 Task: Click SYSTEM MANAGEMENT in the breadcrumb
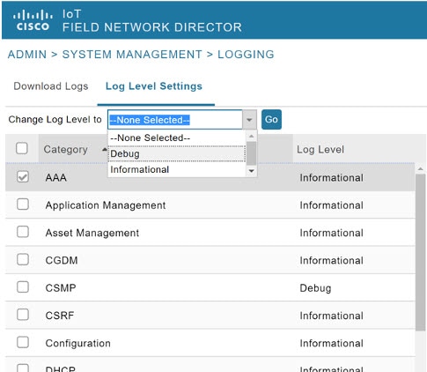pyautogui.click(x=132, y=55)
